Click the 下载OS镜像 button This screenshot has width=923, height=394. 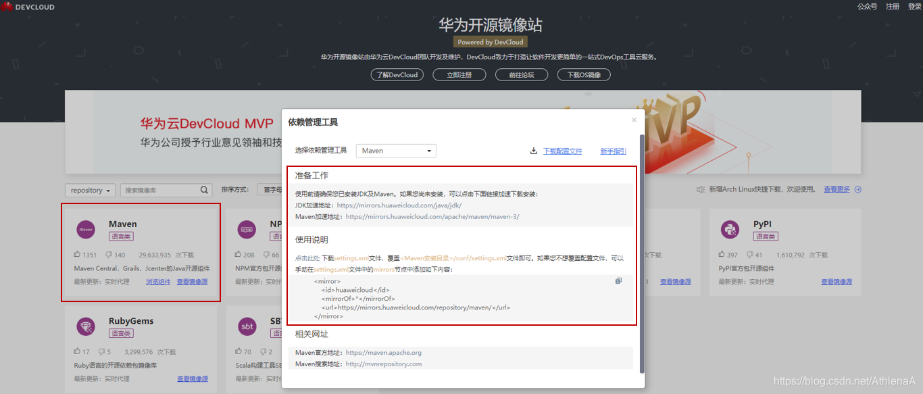pyautogui.click(x=584, y=75)
